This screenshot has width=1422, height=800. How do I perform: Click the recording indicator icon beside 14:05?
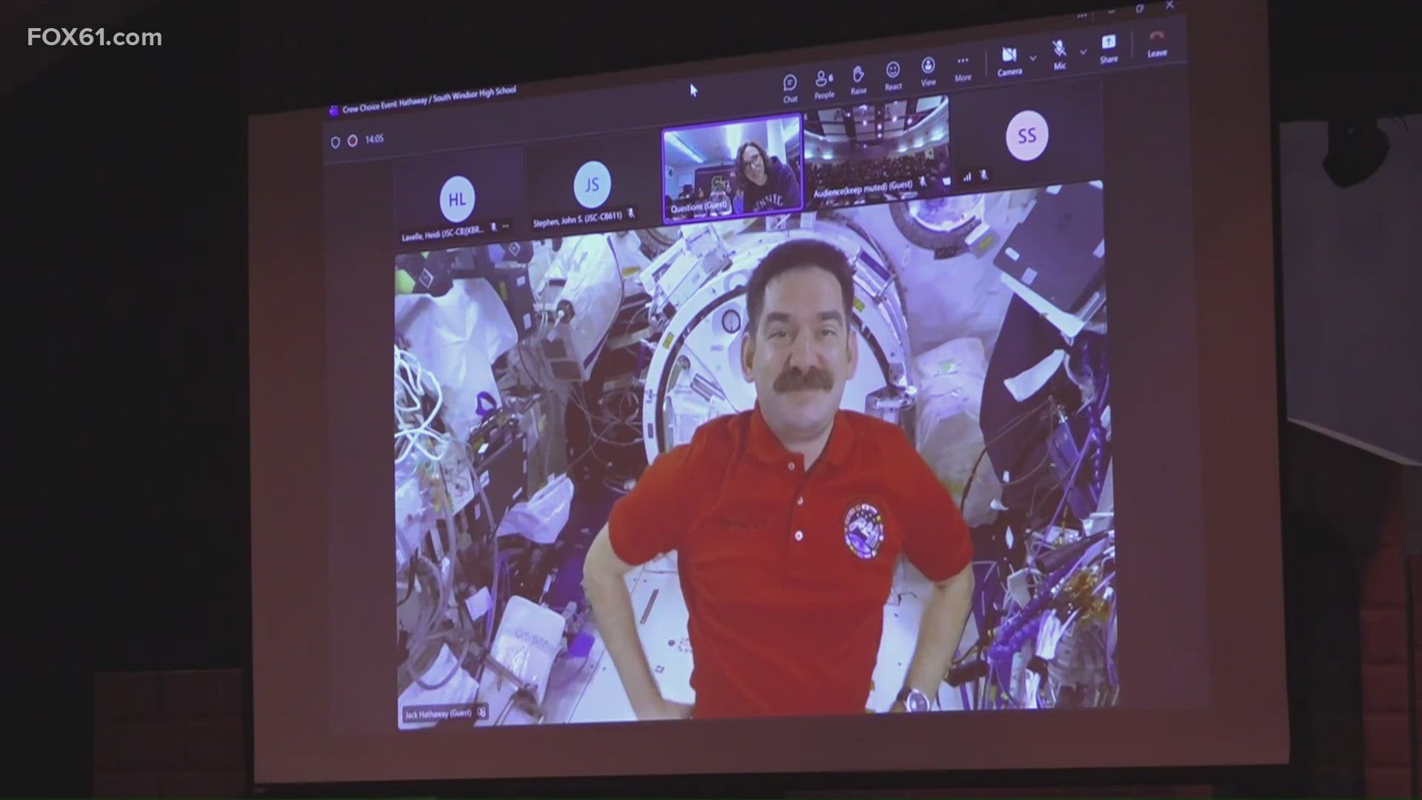(x=353, y=140)
